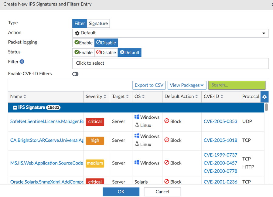Screen dimensions: 273x197
Task: Click 'Server' target in SafeNet row
Action: [x=118, y=121]
